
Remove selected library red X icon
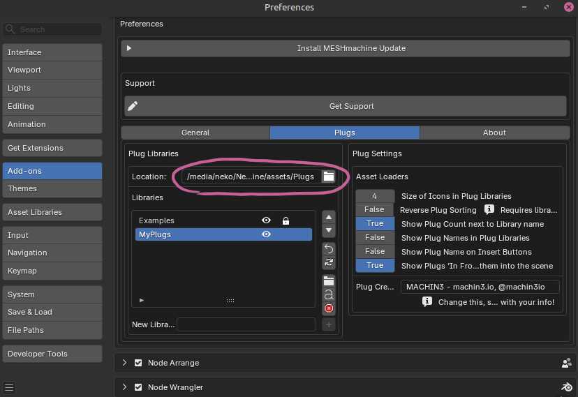[x=329, y=308]
